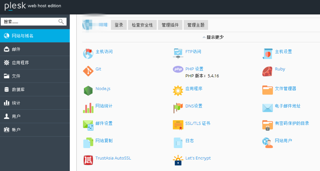Click the 网站复制 link text
Screen dimensions: 320x171
(x=104, y=140)
